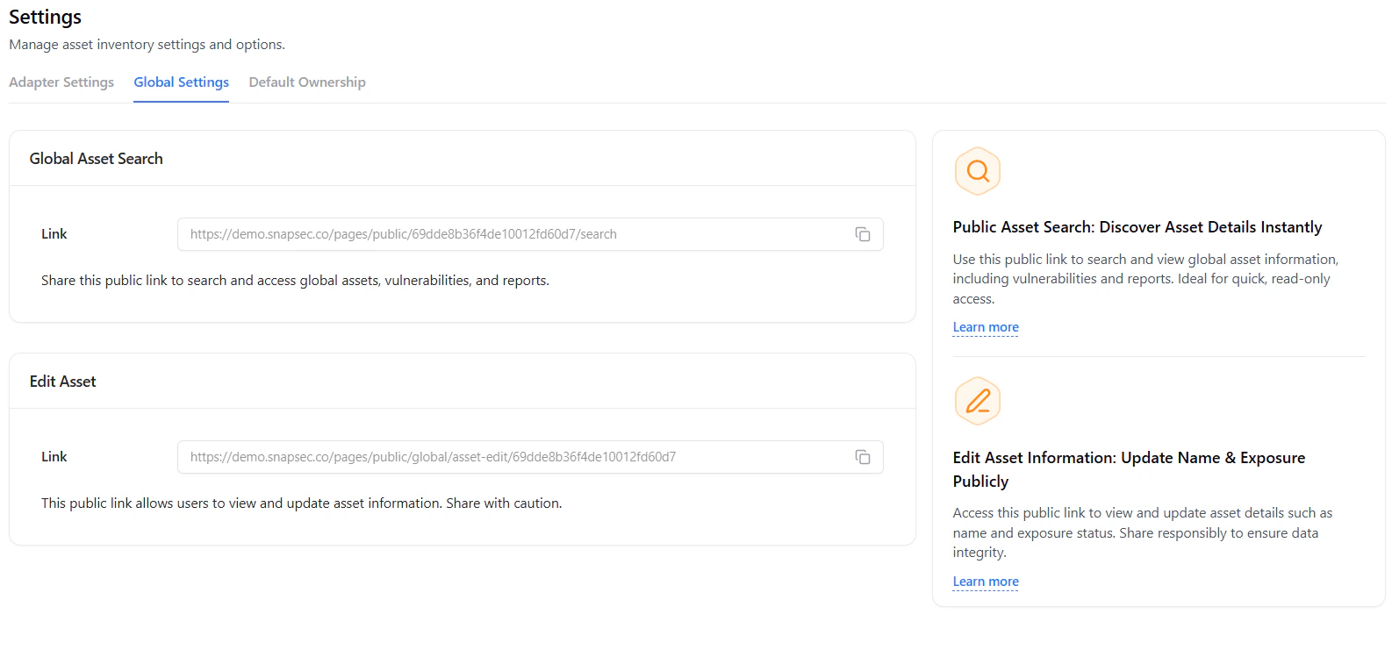Copy the Edit Asset public link
Image resolution: width=1392 pixels, height=664 pixels.
point(863,457)
